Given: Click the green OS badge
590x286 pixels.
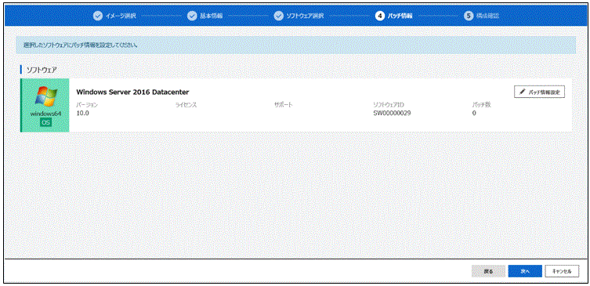Looking at the screenshot, I should [x=45, y=122].
